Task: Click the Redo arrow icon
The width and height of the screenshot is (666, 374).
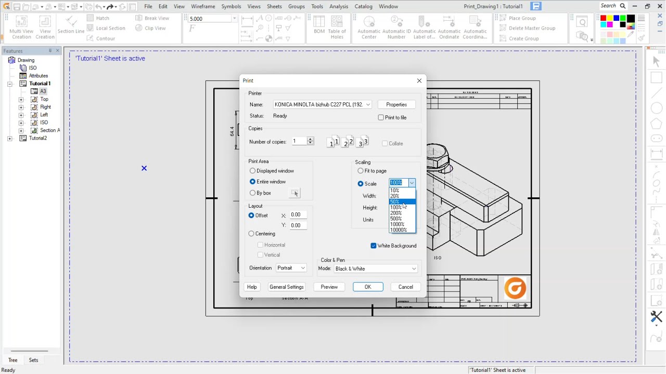Action: 110,7
